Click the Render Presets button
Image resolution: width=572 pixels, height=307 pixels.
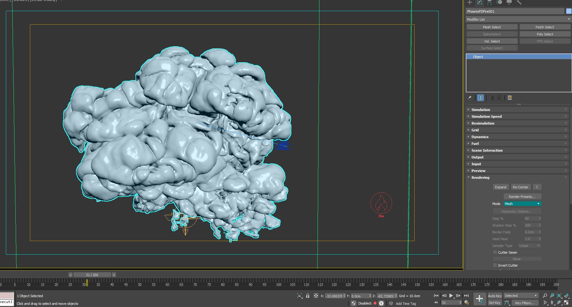522,197
